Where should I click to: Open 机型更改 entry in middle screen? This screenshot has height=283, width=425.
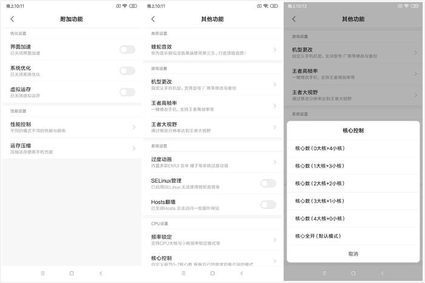tap(212, 84)
